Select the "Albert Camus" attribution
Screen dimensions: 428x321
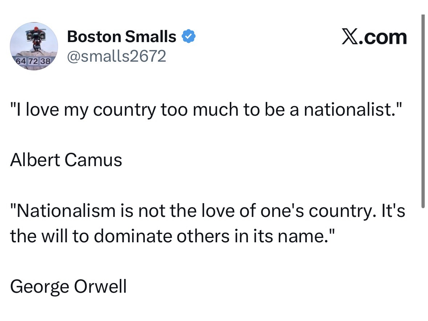66,160
